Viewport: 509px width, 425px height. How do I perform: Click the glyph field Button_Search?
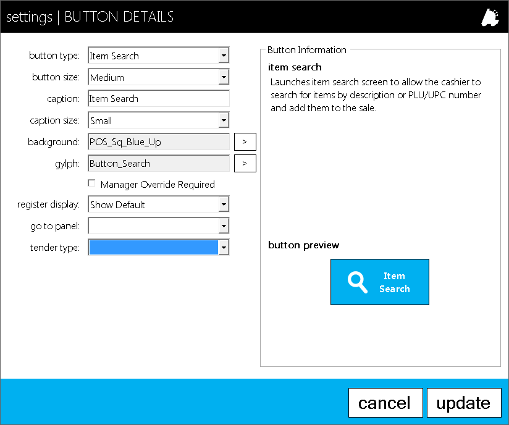pyautogui.click(x=159, y=163)
